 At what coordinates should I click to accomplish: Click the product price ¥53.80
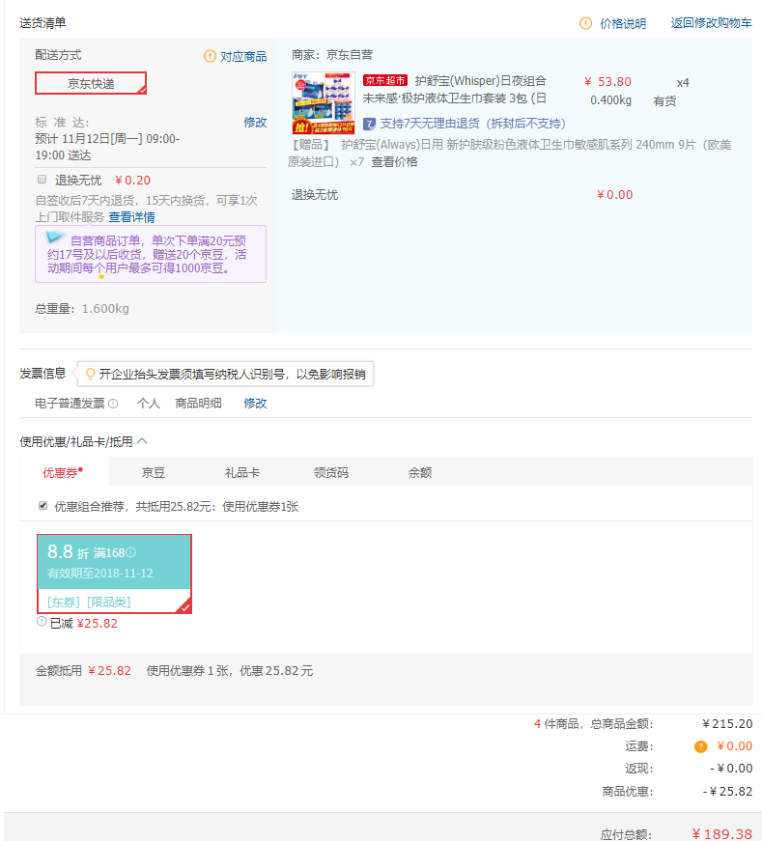coord(607,82)
